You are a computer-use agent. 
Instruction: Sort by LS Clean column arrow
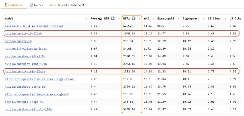[225, 19]
